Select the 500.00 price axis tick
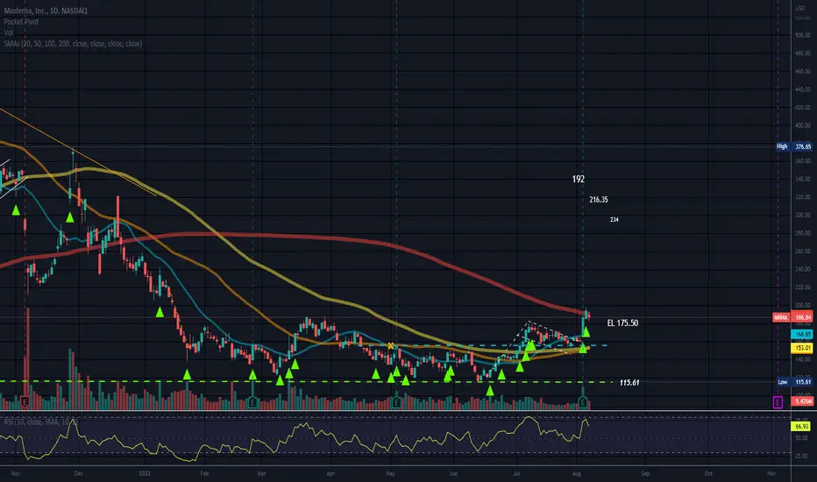The image size is (817, 482). click(803, 35)
